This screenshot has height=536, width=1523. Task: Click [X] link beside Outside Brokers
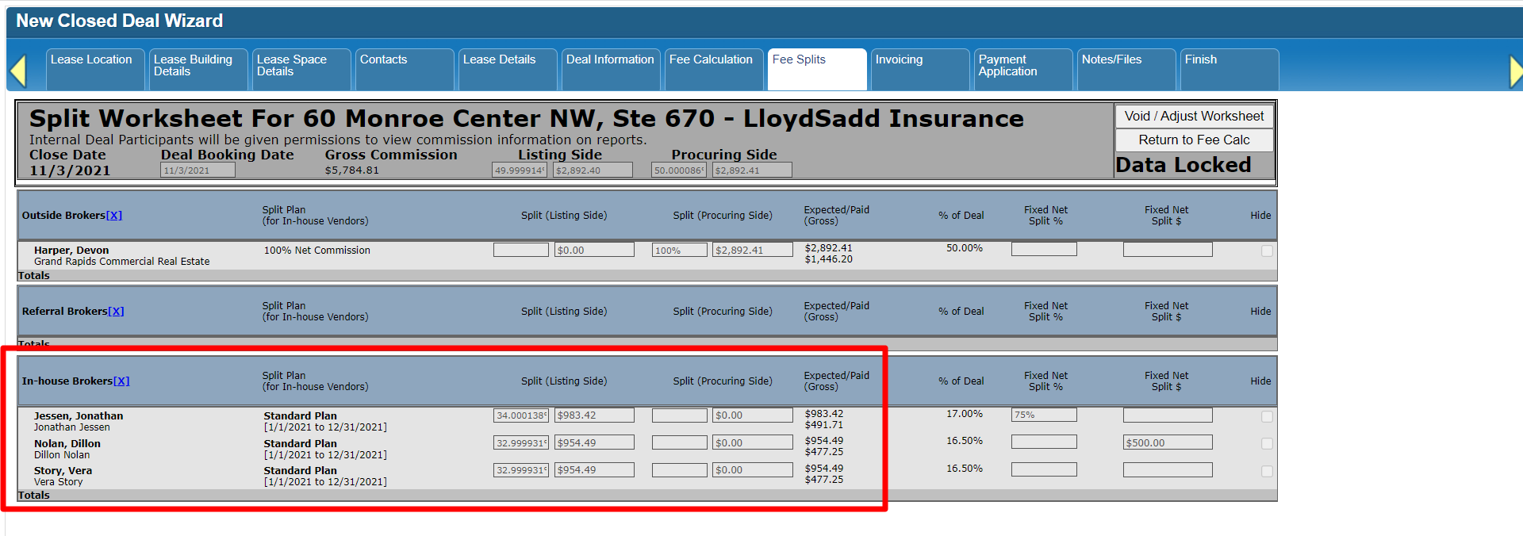click(x=114, y=216)
